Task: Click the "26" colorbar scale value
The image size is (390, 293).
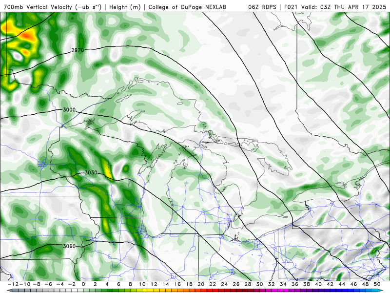Action: tap(236, 284)
